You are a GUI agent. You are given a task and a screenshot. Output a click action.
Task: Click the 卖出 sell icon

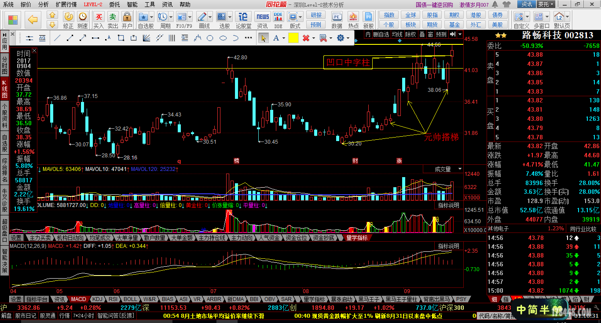(113, 20)
